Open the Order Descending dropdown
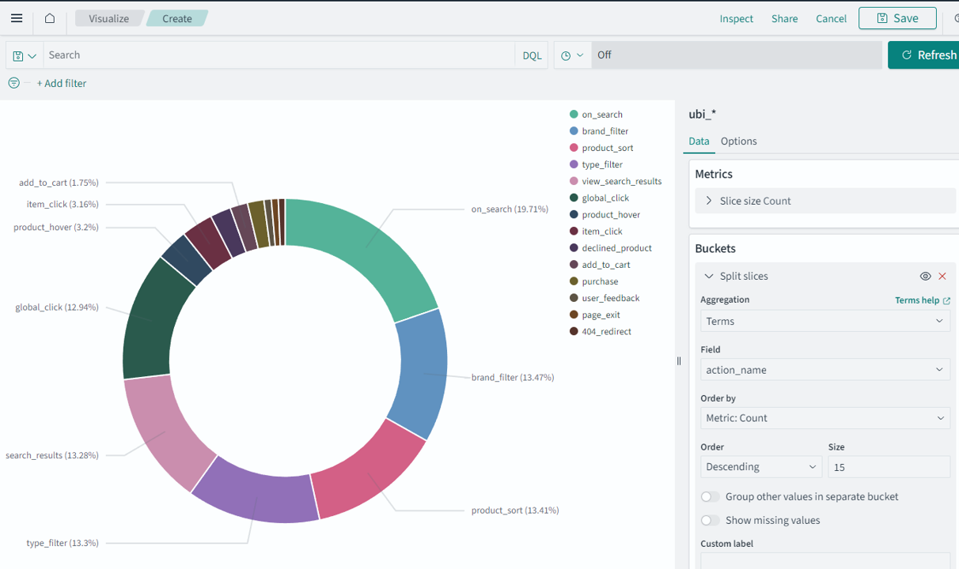Viewport: 959px width, 569px height. click(x=760, y=467)
